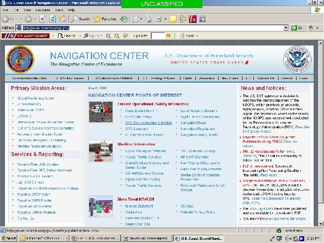Open the Global Positioning System link

(36, 98)
